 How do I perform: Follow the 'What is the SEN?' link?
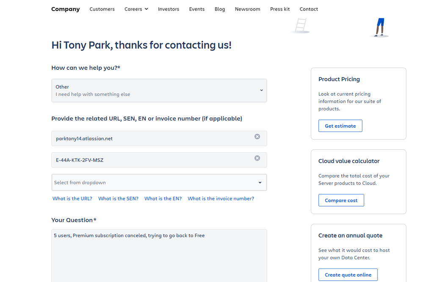click(118, 199)
